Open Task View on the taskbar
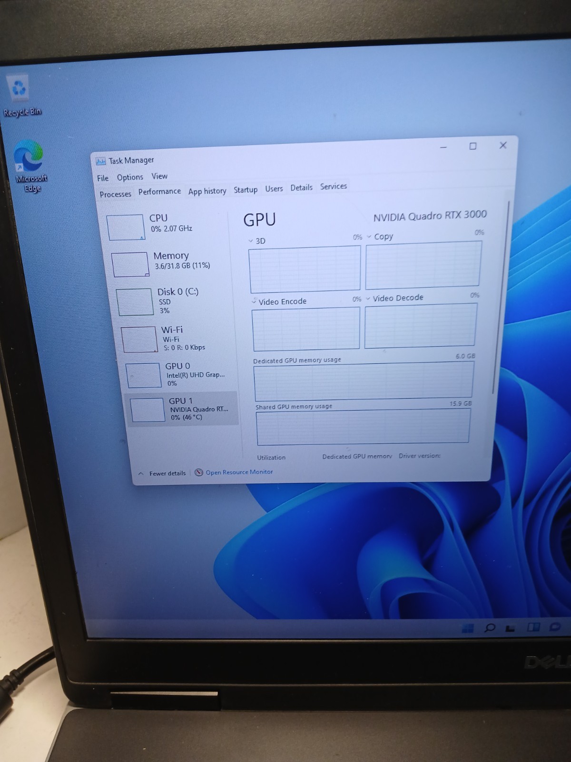The image size is (571, 762). click(511, 628)
